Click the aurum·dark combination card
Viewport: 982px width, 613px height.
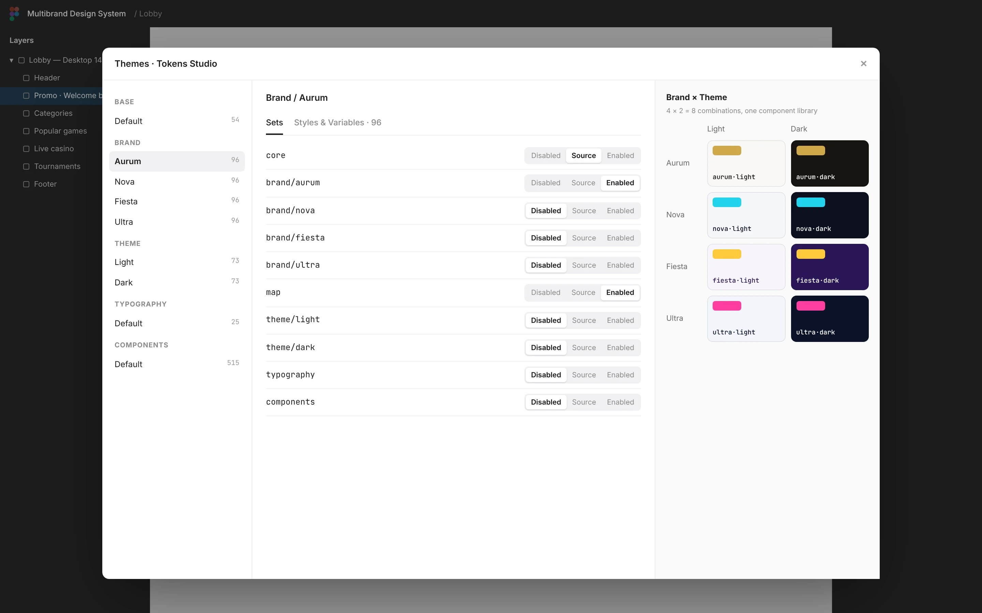point(830,163)
